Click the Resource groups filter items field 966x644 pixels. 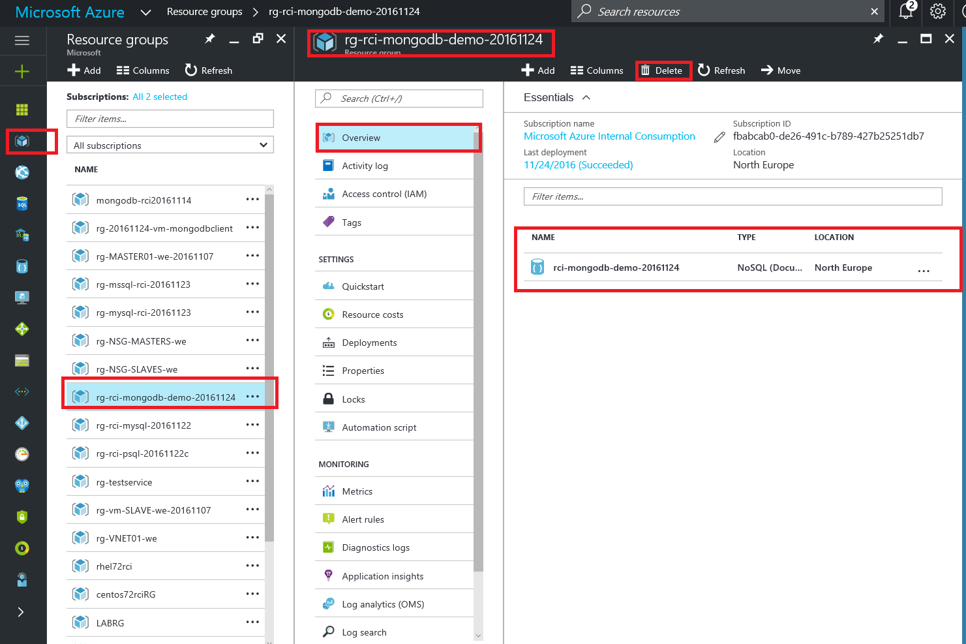(170, 119)
